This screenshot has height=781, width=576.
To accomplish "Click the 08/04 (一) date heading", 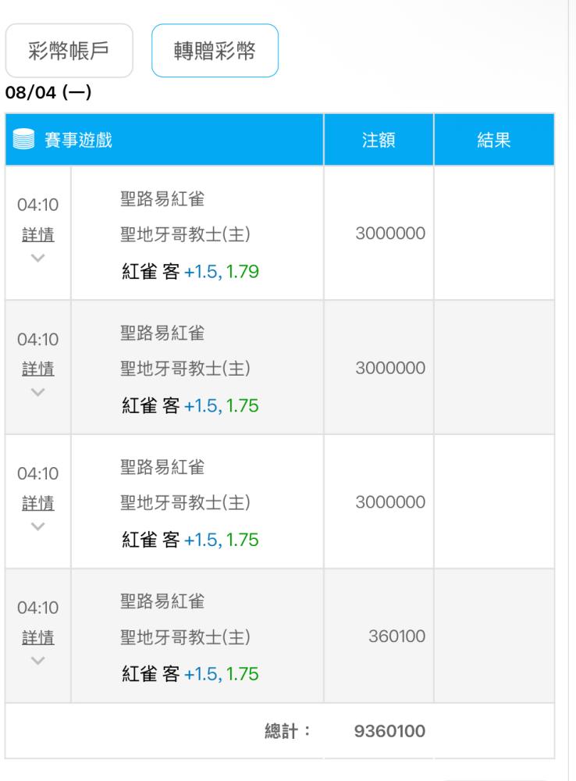I will pos(48,92).
